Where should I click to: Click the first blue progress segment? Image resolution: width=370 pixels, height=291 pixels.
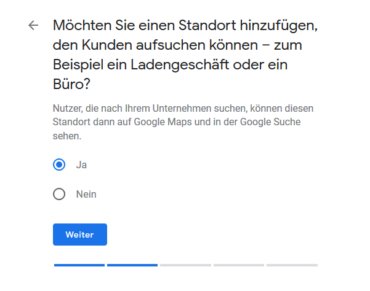(79, 265)
